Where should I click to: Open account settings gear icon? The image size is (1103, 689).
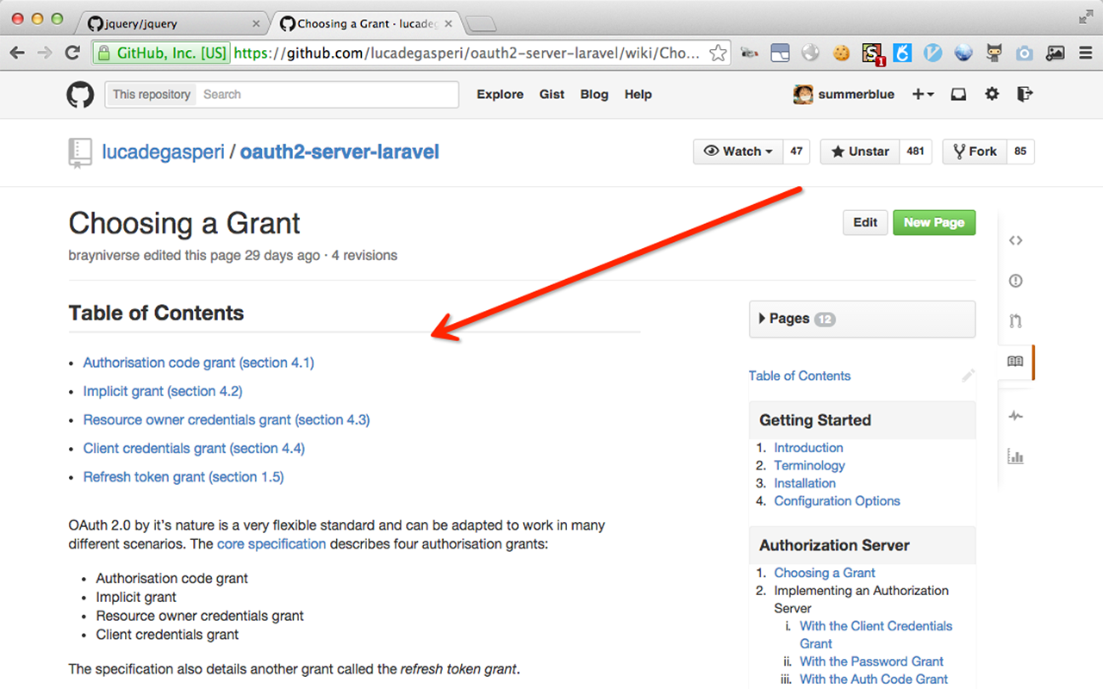992,94
